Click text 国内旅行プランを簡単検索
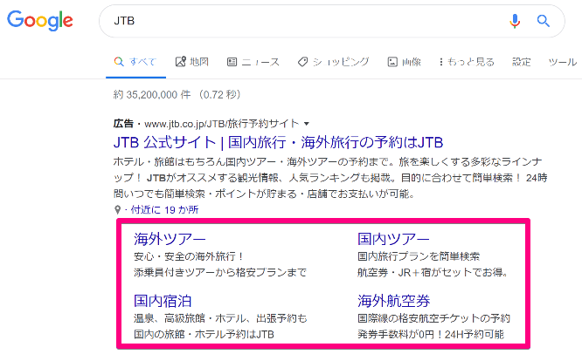Image resolution: width=582 pixels, height=354 pixels. coord(419,256)
